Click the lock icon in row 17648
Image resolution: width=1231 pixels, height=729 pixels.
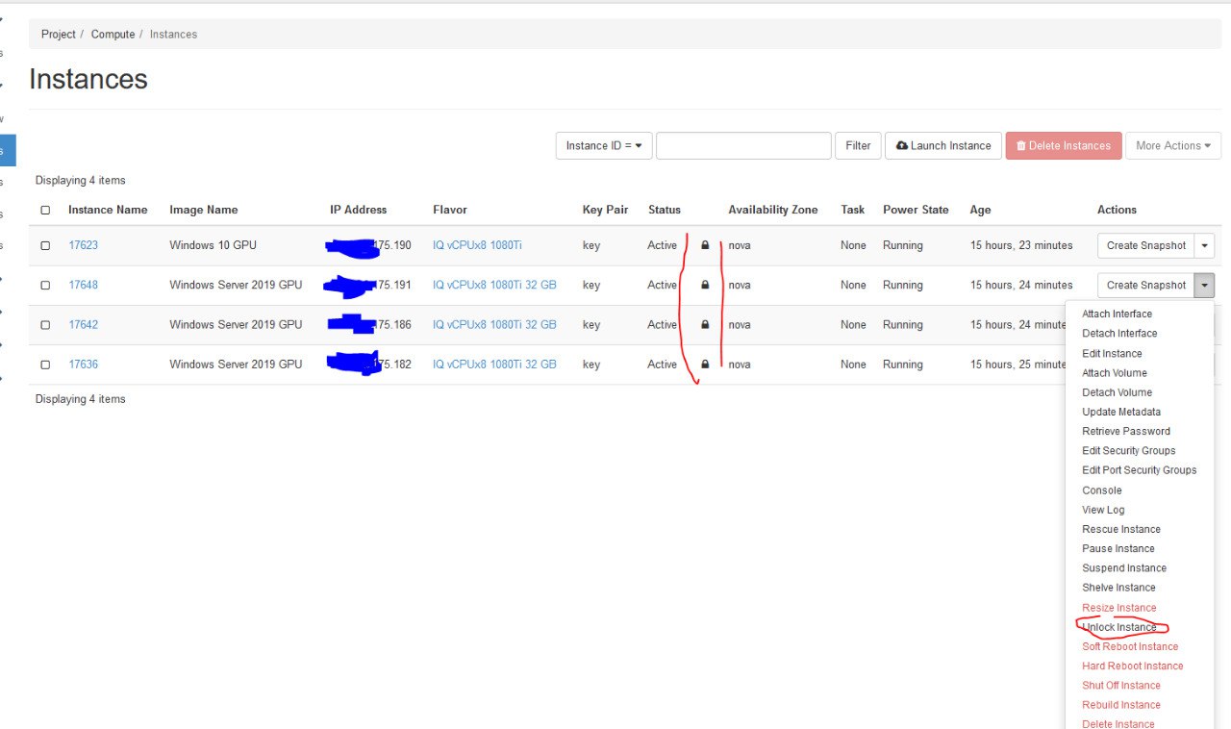705,285
